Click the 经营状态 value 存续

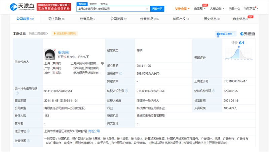(x=140, y=50)
